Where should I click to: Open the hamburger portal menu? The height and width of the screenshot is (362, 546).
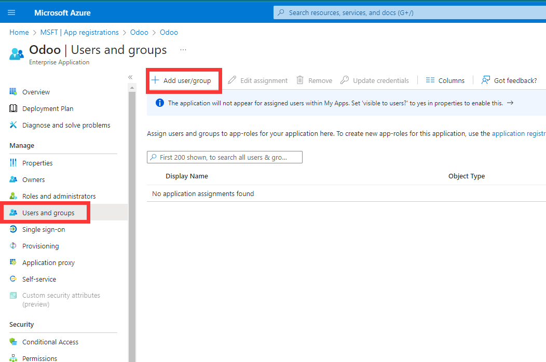tap(11, 12)
